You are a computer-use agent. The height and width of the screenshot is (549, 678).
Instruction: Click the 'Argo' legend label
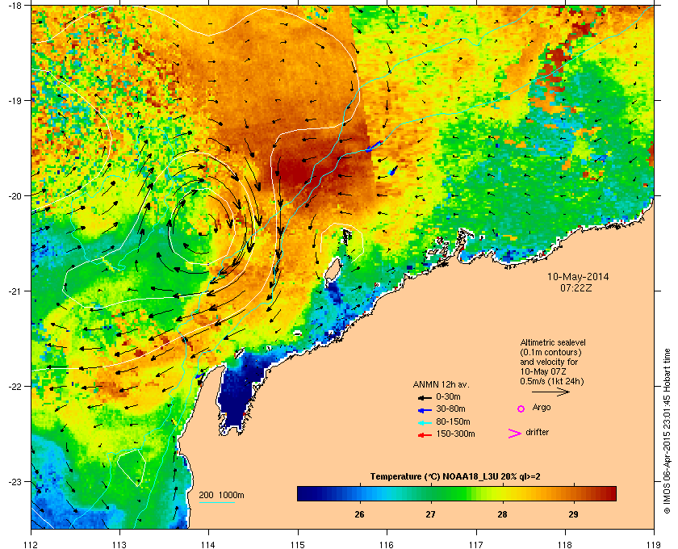[542, 408]
